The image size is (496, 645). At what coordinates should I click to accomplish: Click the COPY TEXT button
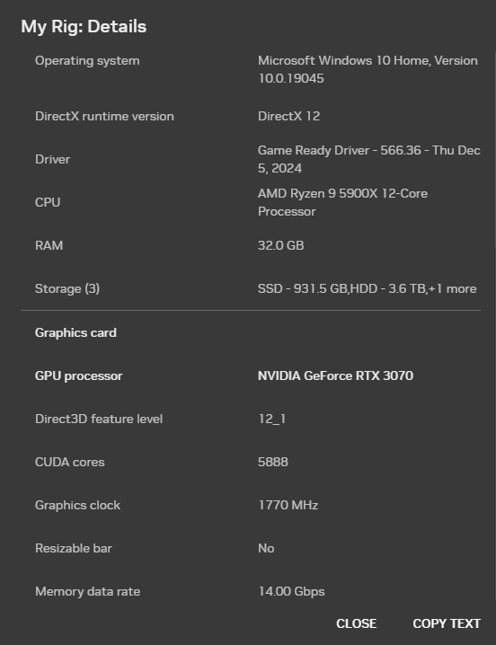(x=447, y=623)
